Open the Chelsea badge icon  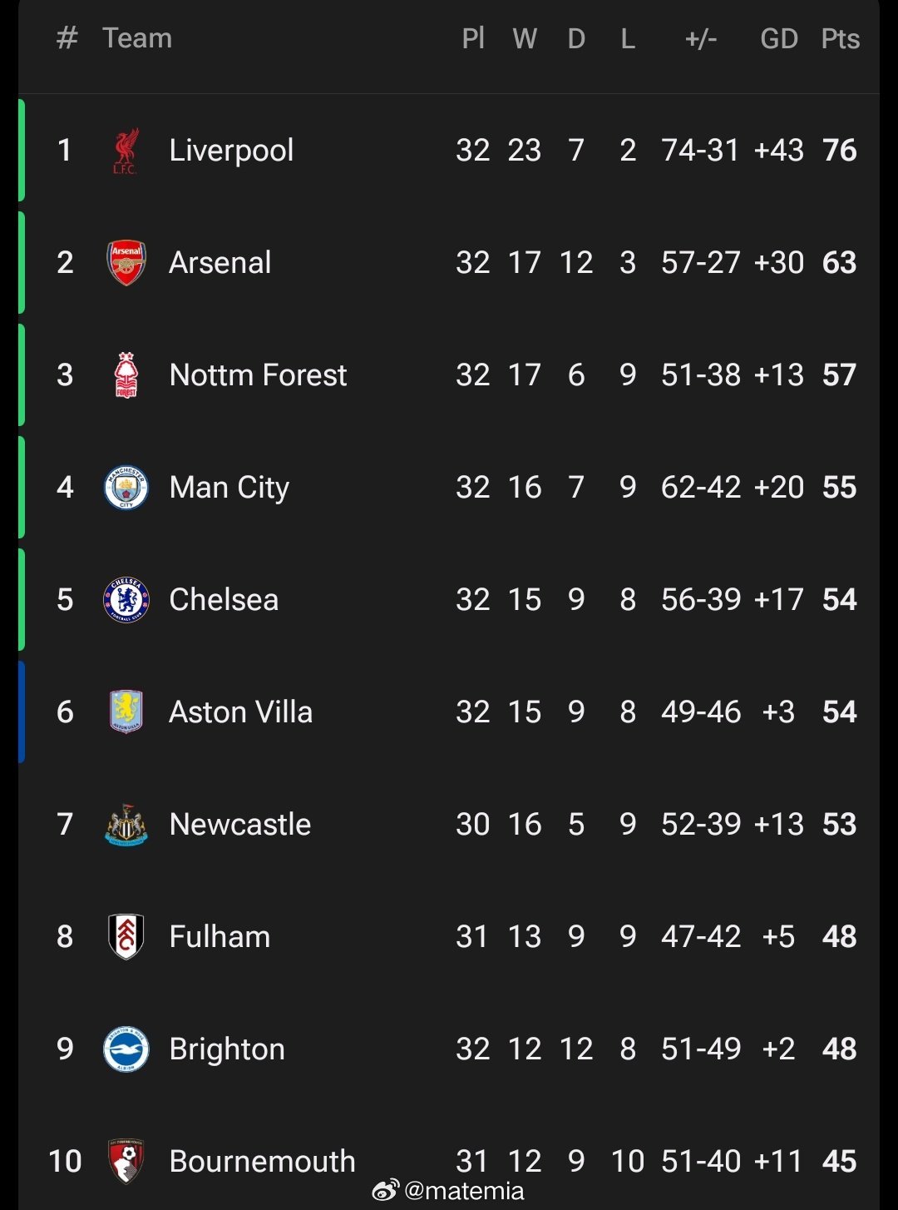point(126,600)
